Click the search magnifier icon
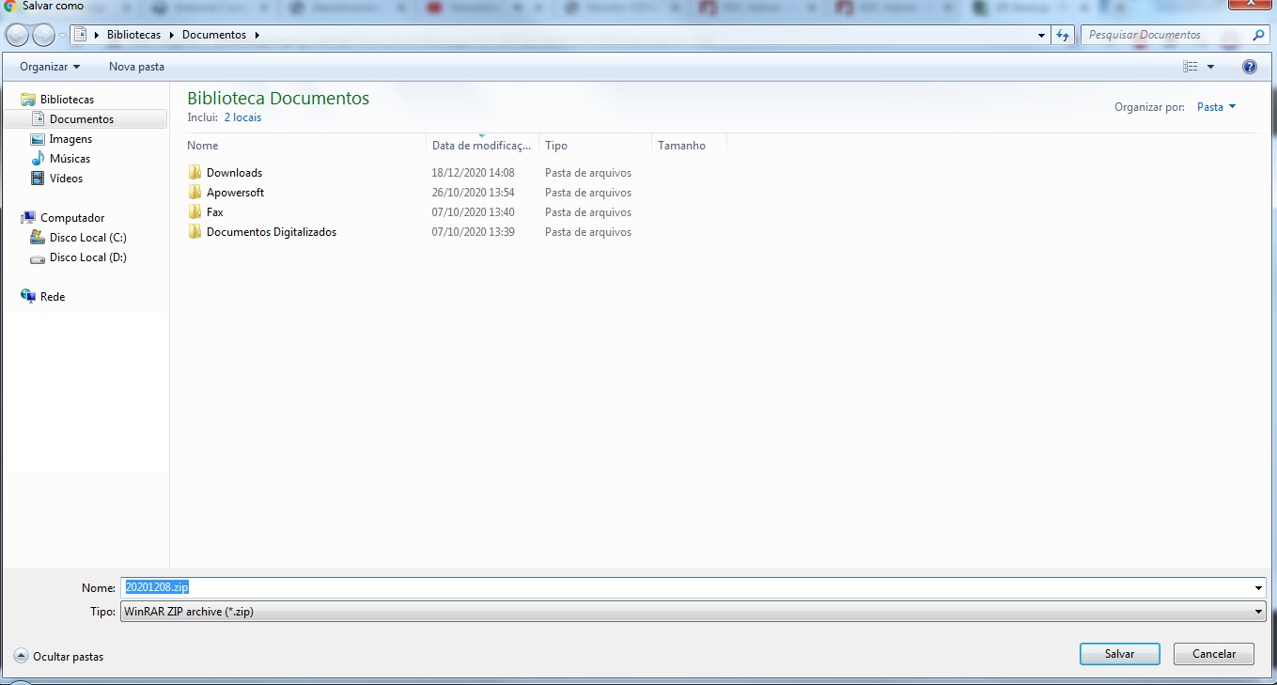Screen dimensions: 1277x685 (1259, 36)
